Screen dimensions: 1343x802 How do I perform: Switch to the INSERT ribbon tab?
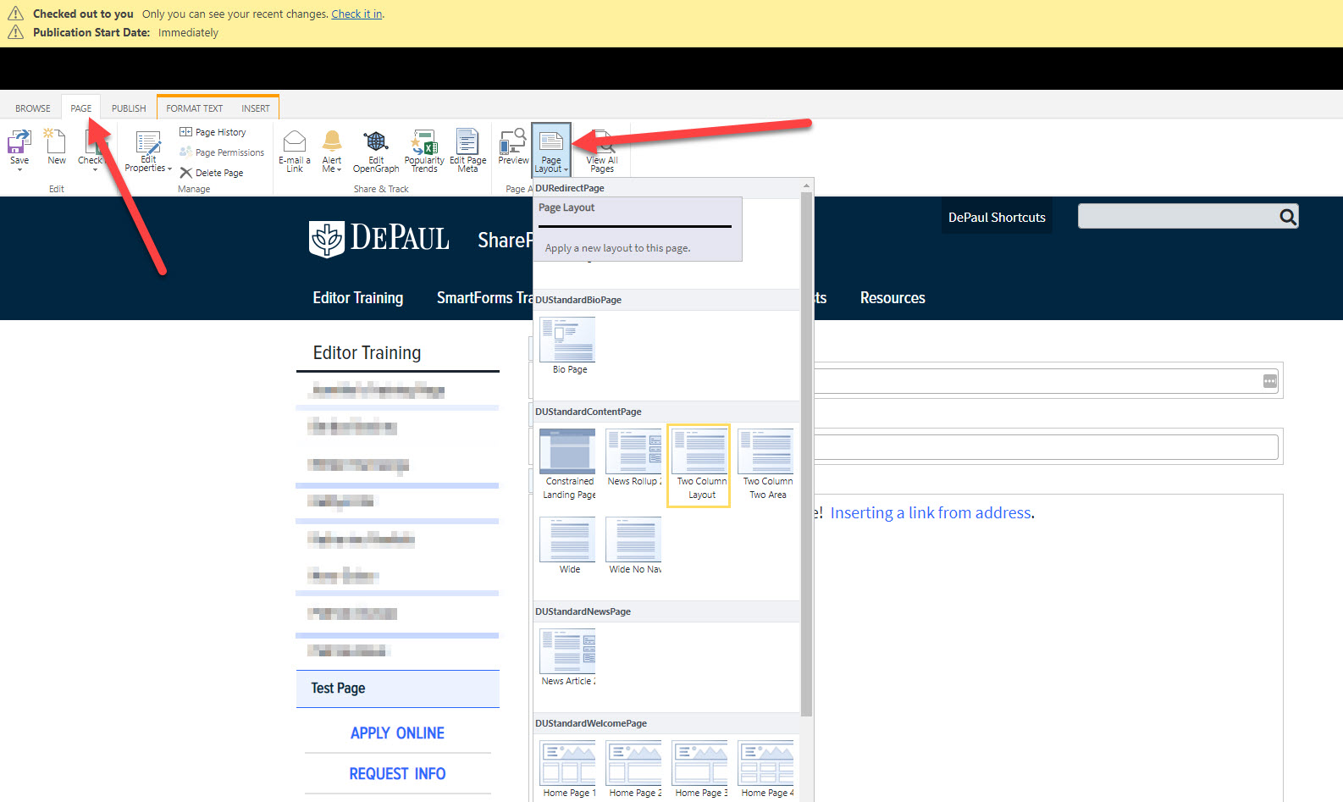pos(255,108)
